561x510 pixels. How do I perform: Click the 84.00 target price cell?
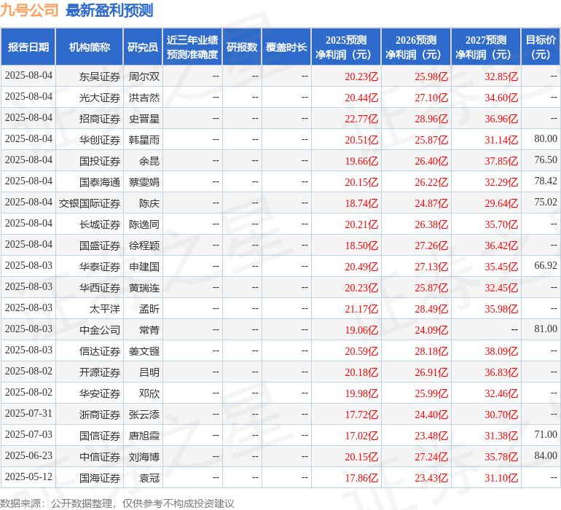pyautogui.click(x=545, y=456)
